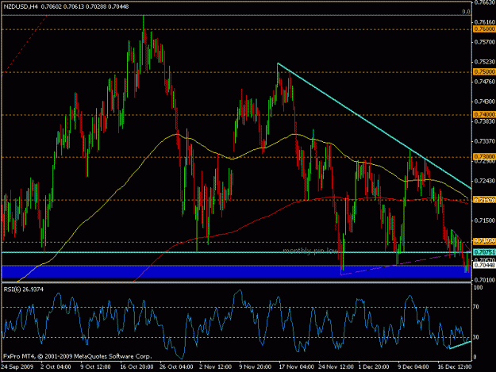Select the orange 0.71978 price level label
The height and width of the screenshot is (372, 496).
point(484,200)
